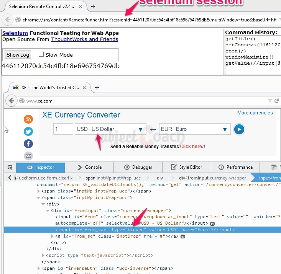Viewport: 281px width, 274px height.
Task: Activate the element picker icon in devtools
Action: [10, 167]
